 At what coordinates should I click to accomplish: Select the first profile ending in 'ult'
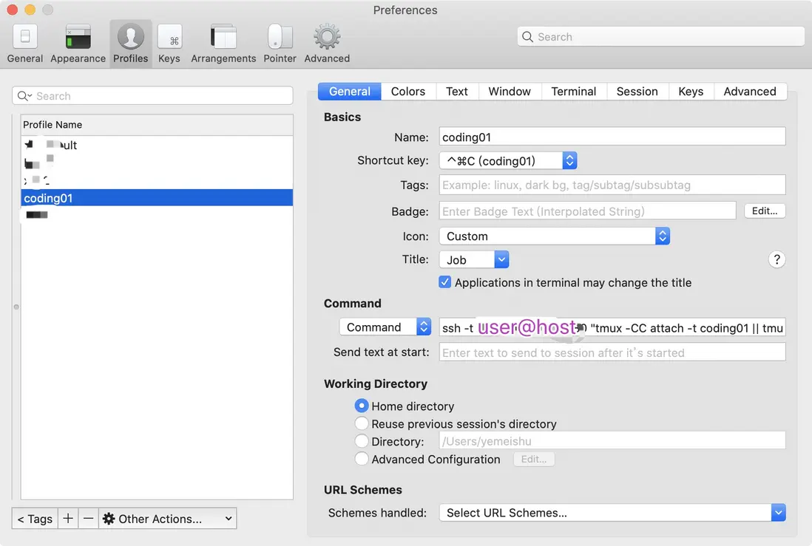tap(157, 145)
